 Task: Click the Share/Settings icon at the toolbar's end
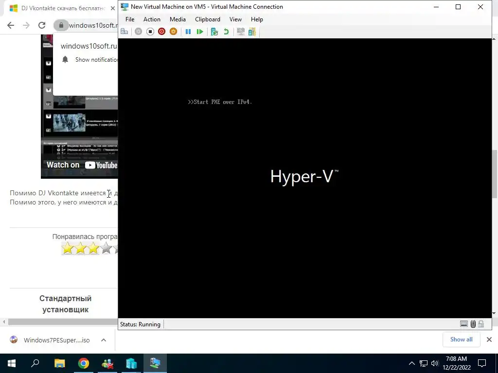(x=252, y=32)
